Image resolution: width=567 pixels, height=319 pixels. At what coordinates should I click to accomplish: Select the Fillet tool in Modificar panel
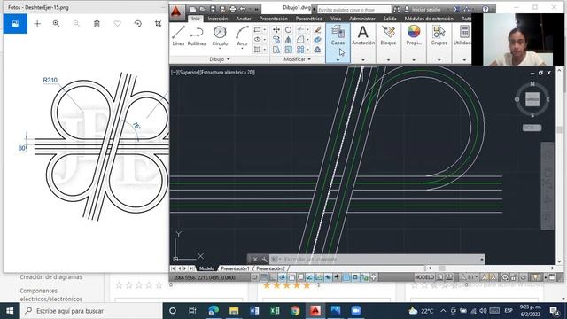pyautogui.click(x=300, y=39)
